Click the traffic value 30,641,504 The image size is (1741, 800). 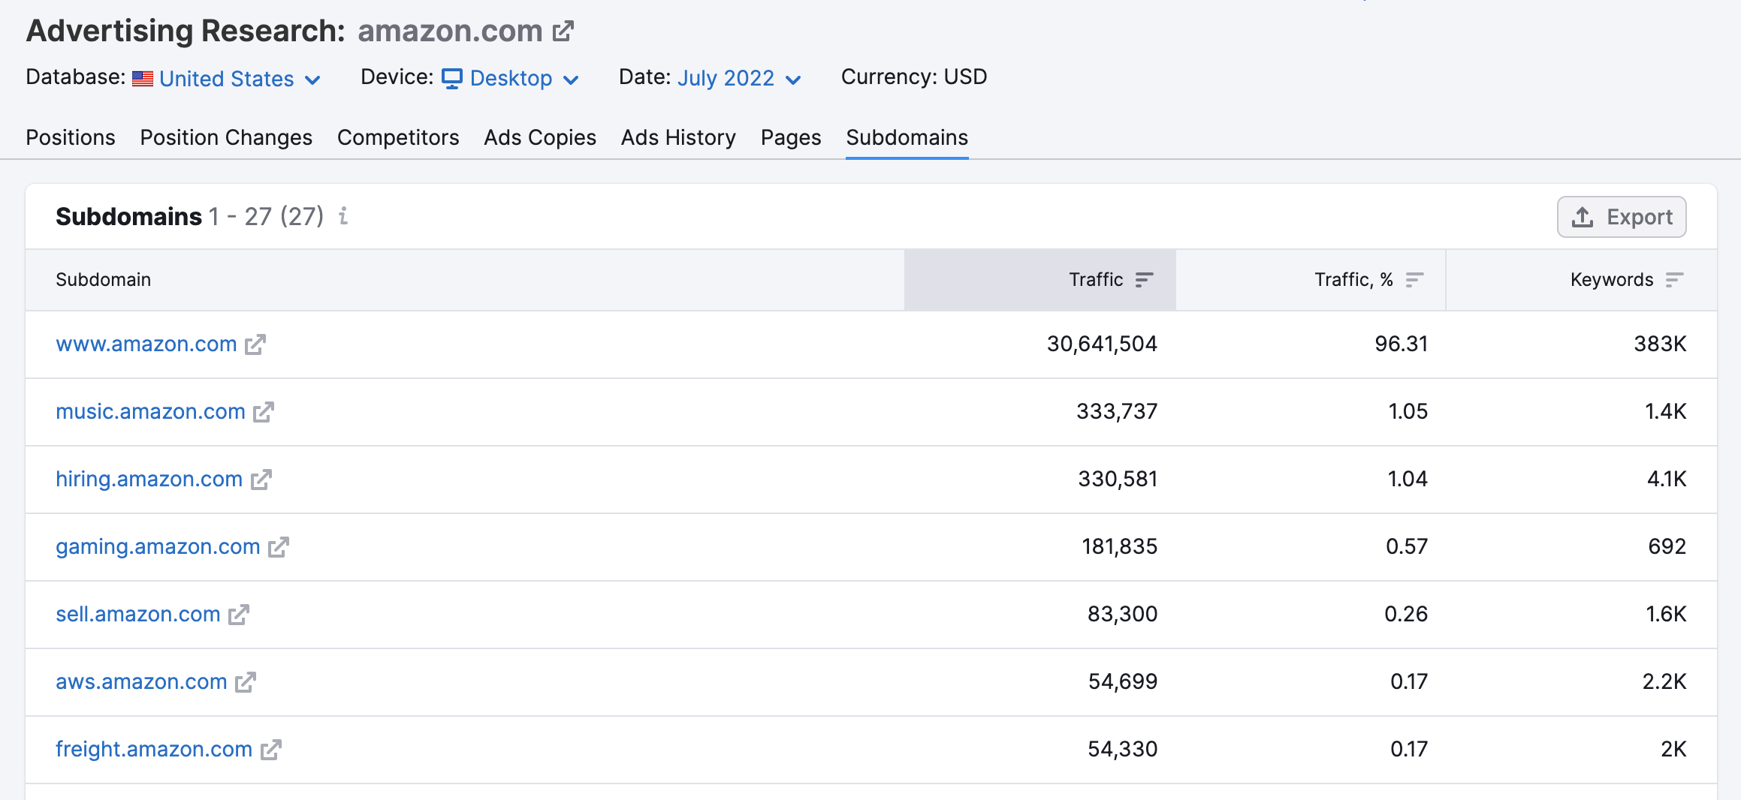[x=1102, y=344]
